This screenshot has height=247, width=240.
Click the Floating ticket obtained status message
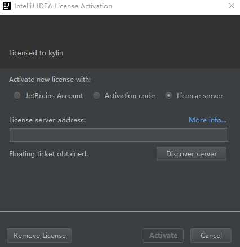48,154
